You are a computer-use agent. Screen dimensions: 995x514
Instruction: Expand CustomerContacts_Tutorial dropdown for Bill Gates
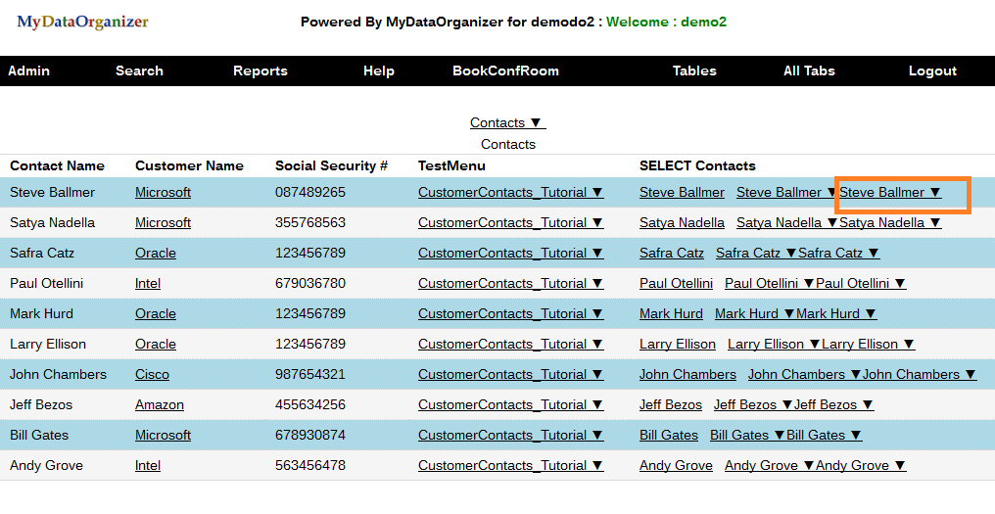(510, 436)
